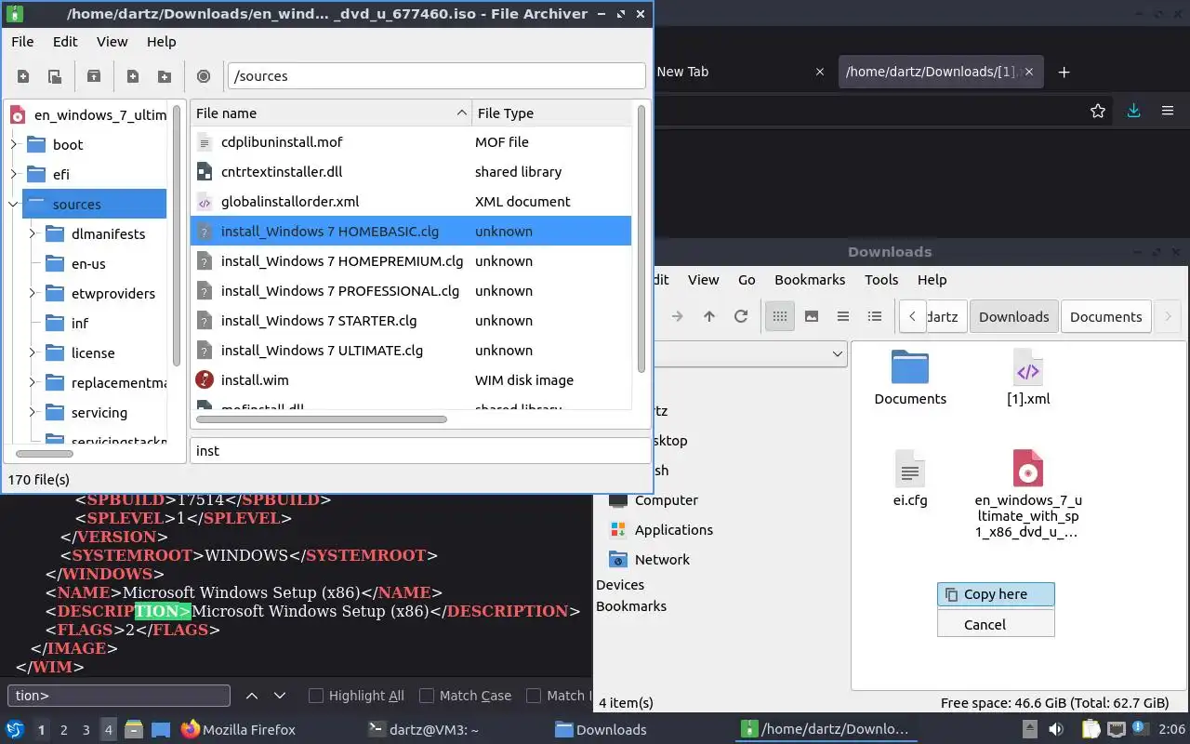
Task: Switch Downloads window to thumbnail view
Action: click(x=812, y=316)
